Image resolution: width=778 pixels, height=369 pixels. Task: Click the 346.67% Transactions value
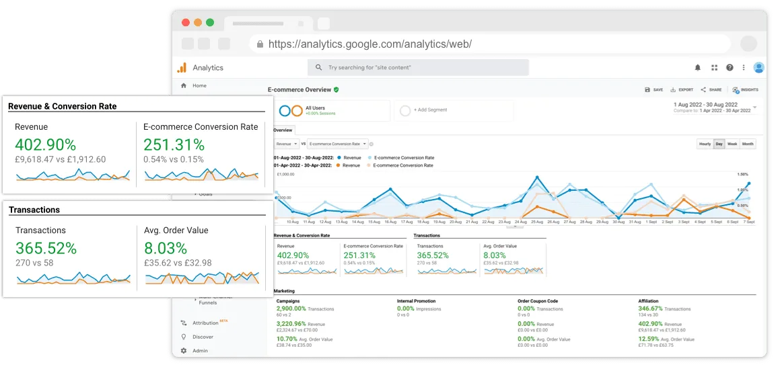651,309
